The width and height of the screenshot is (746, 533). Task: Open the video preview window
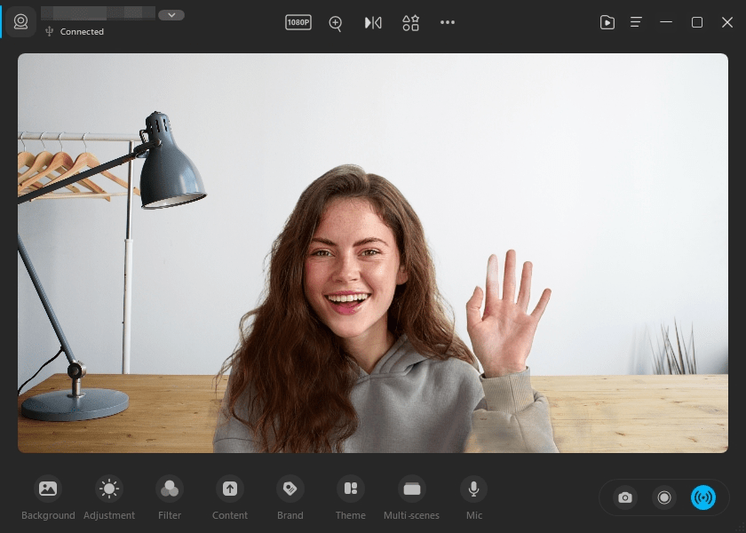click(607, 22)
